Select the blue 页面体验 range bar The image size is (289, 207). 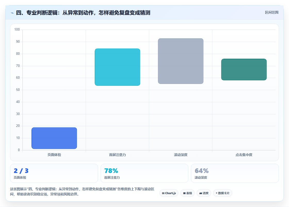54,138
